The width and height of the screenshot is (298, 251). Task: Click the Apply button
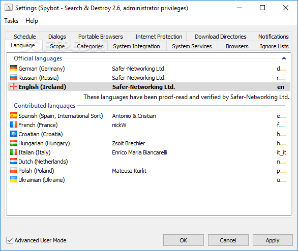click(x=273, y=240)
